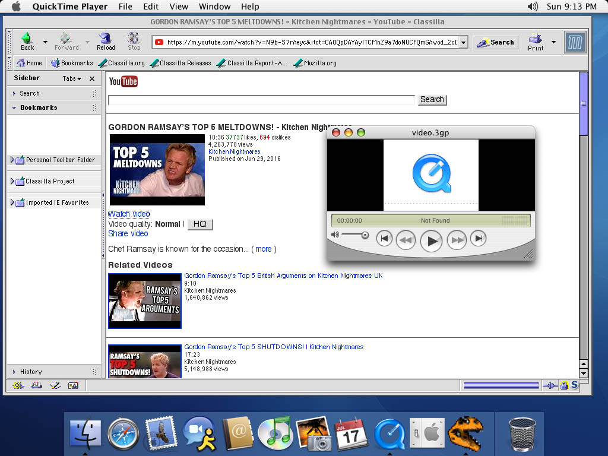608x456 pixels.
Task: Open the Back button history dropdown arrow
Action: pos(45,42)
